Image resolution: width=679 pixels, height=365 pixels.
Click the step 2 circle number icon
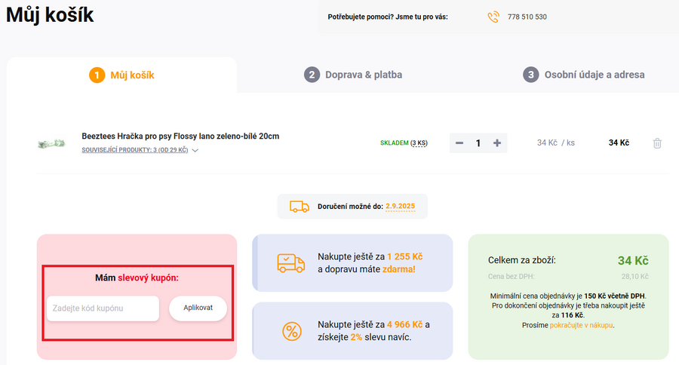[x=312, y=75]
